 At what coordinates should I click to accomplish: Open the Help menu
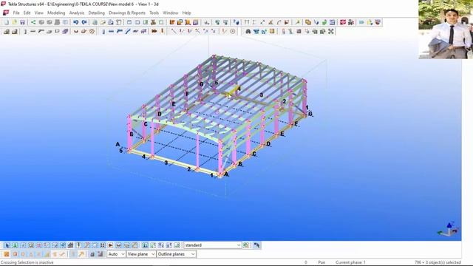(186, 13)
